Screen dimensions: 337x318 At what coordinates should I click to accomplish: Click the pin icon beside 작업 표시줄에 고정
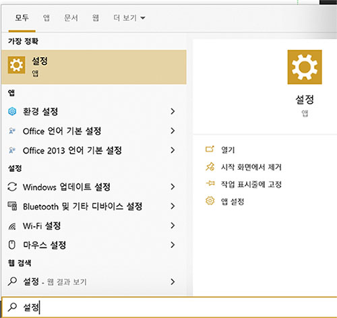point(210,184)
